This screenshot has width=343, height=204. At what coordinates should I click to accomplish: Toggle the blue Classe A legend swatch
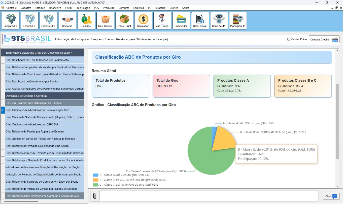95,175
